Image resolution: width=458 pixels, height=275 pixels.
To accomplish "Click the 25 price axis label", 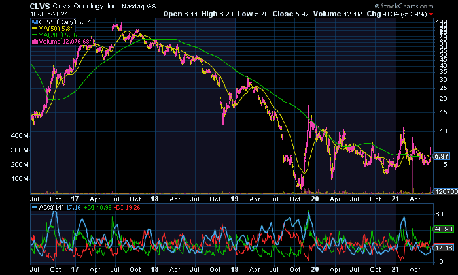I will 444,88.
